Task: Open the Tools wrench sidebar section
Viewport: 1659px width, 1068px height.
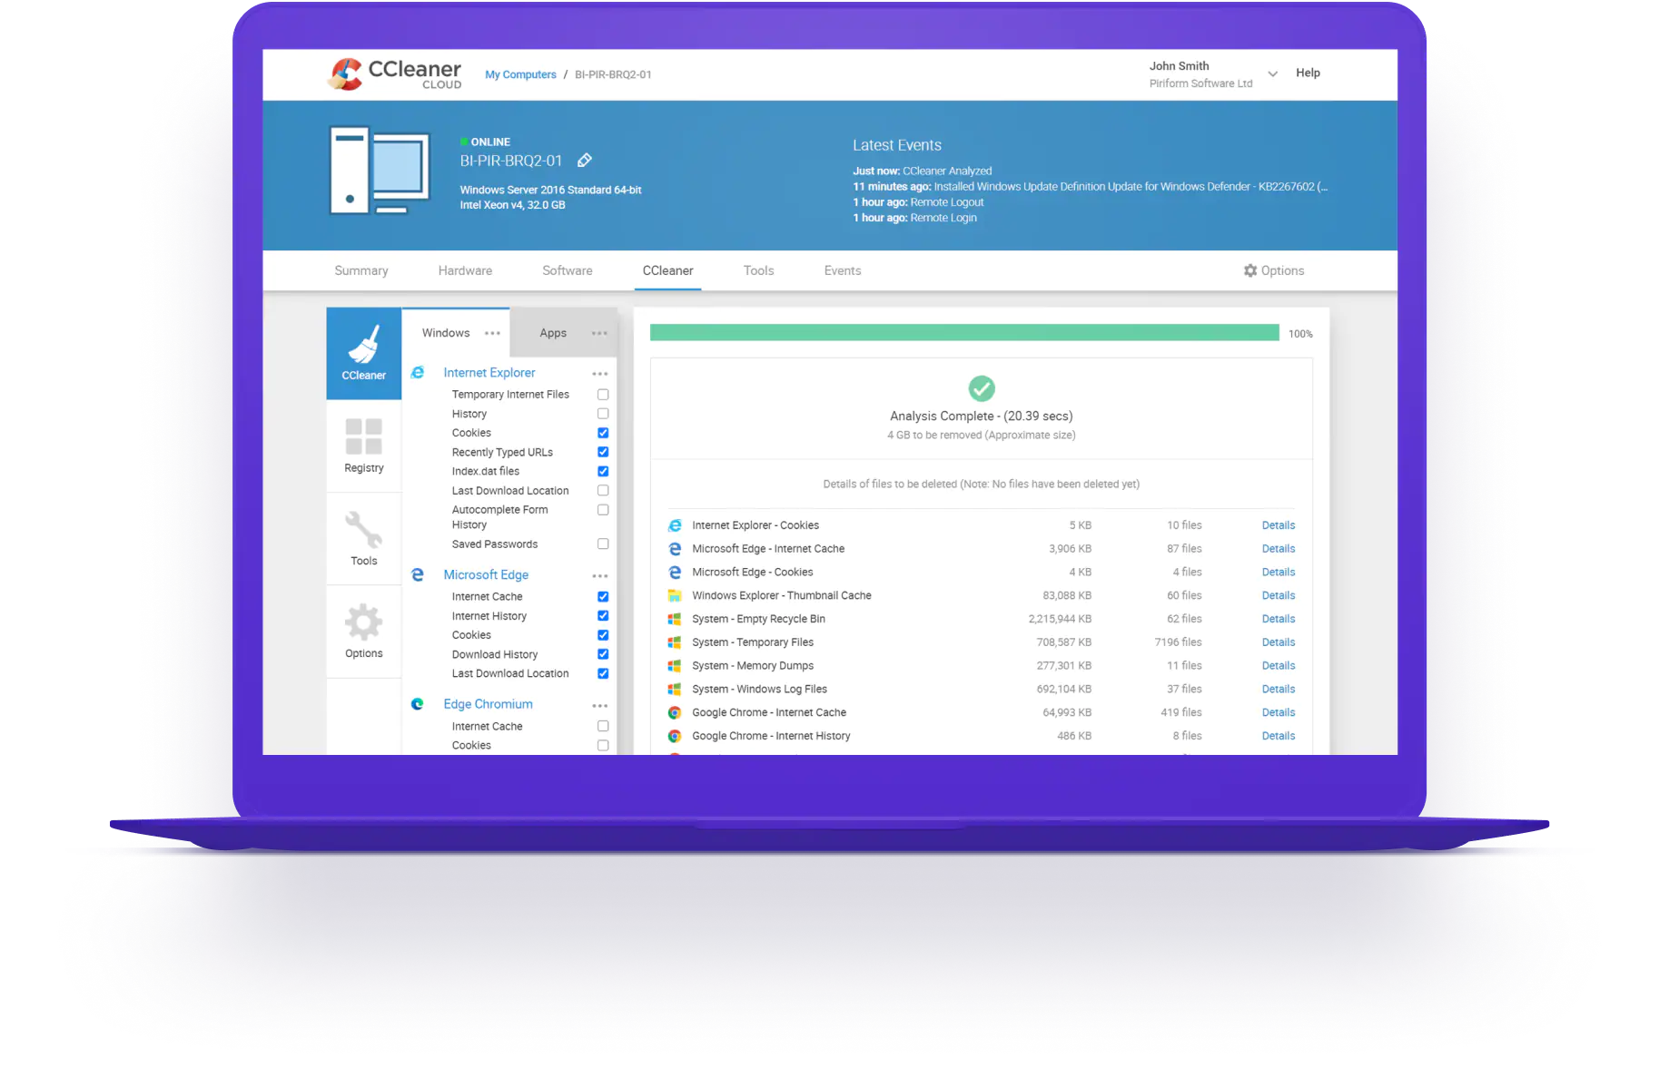Action: pos(364,538)
